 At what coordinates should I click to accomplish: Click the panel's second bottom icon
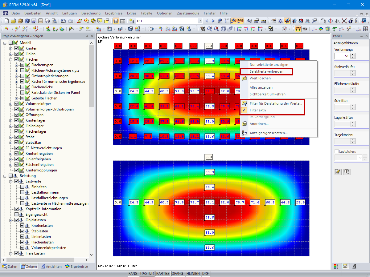347,172
